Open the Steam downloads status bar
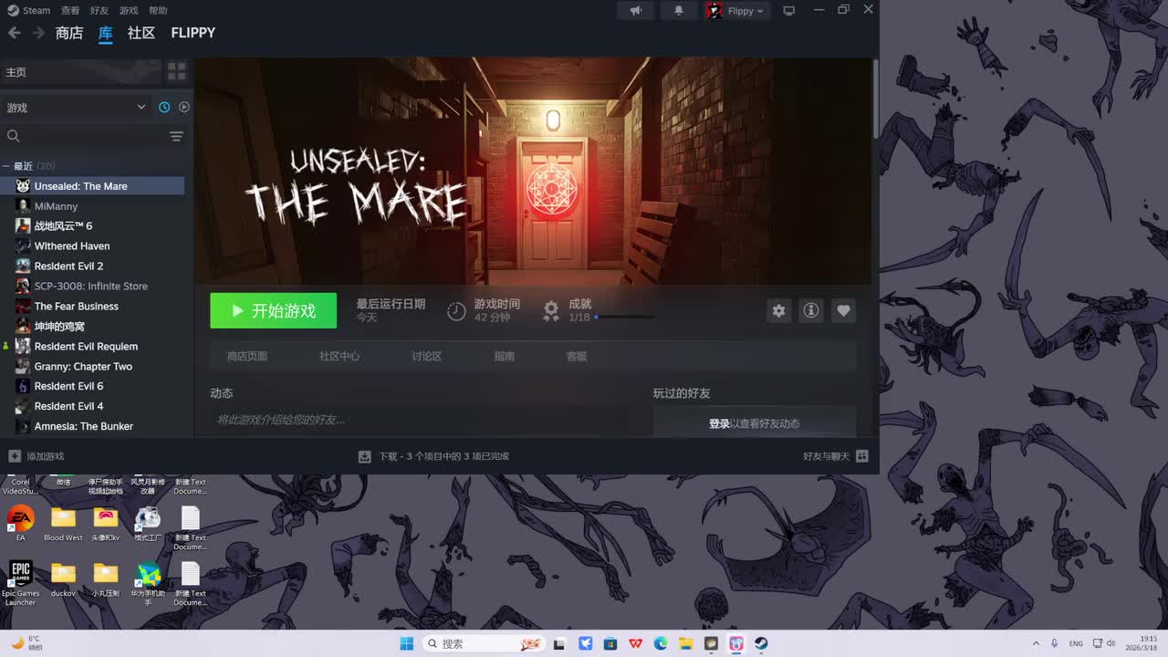Screen dimensions: 1168x657 433,456
